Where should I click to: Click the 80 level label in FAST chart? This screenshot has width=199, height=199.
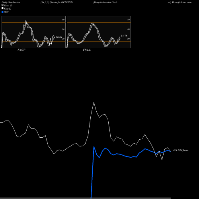point(63,20)
